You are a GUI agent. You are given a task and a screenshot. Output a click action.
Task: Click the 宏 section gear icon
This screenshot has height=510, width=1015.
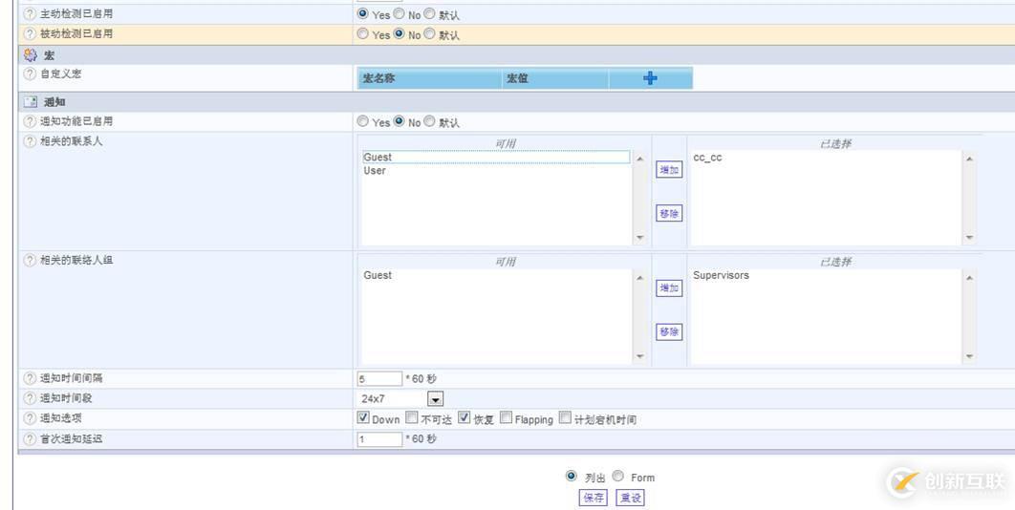[x=31, y=55]
